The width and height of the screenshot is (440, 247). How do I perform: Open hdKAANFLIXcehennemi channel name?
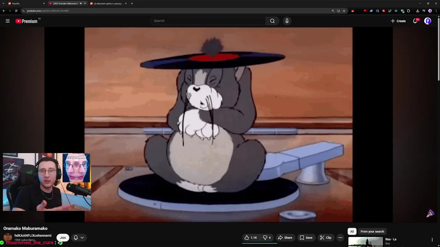[33, 236]
